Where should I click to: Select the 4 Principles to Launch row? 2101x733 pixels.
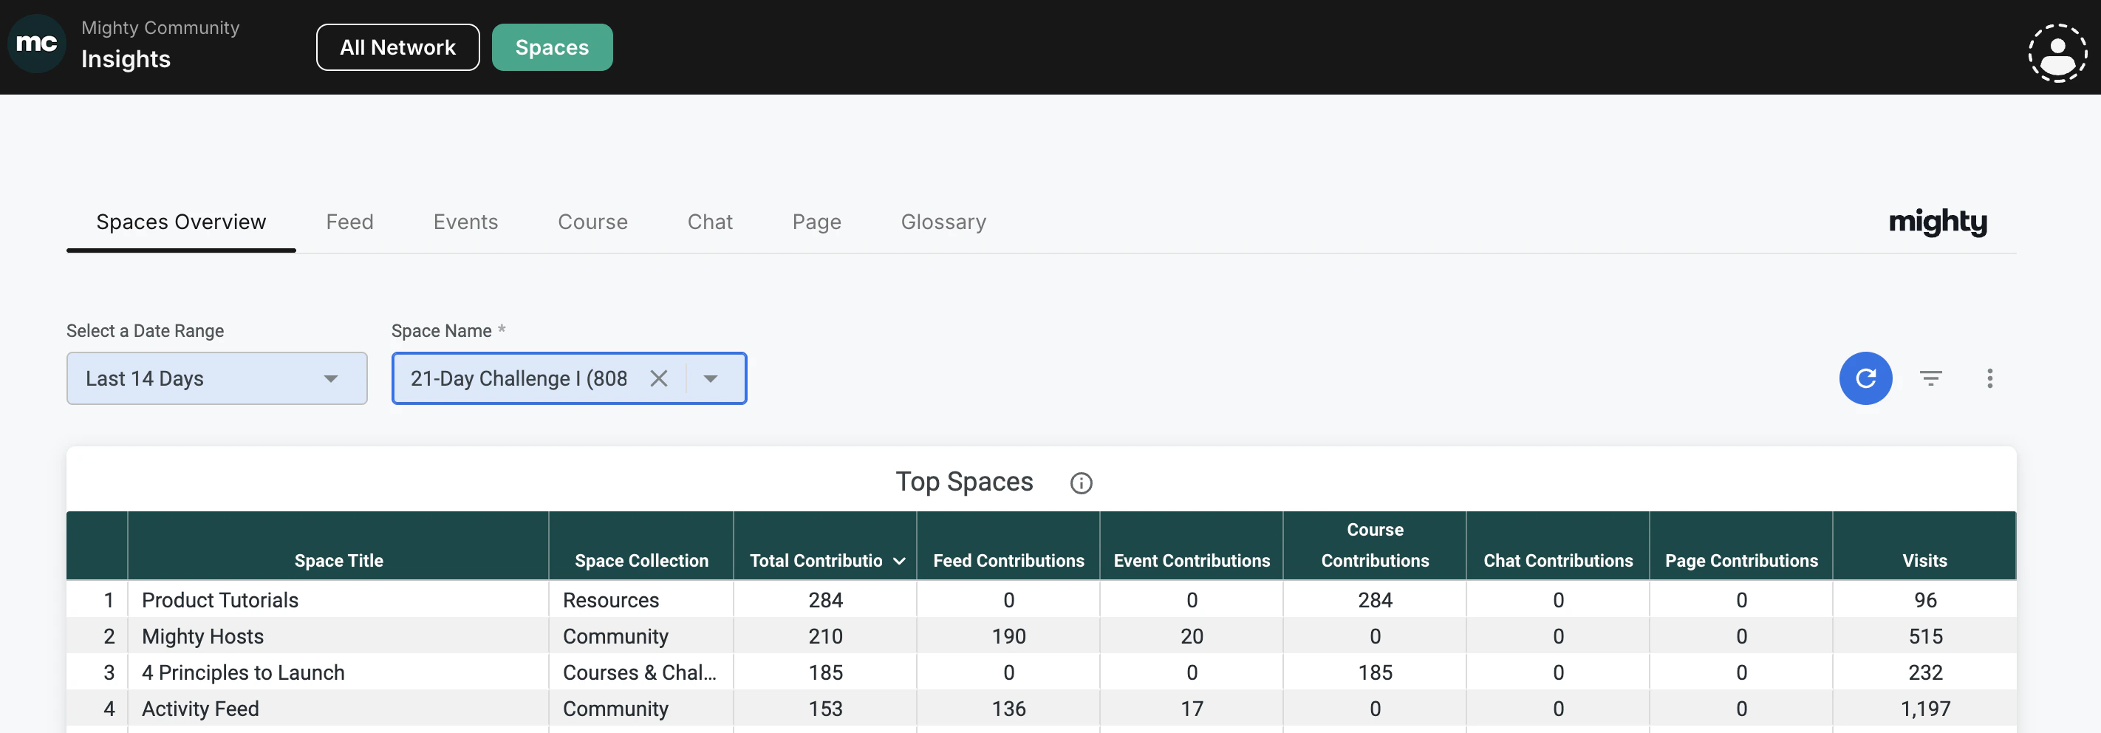pyautogui.click(x=1041, y=672)
